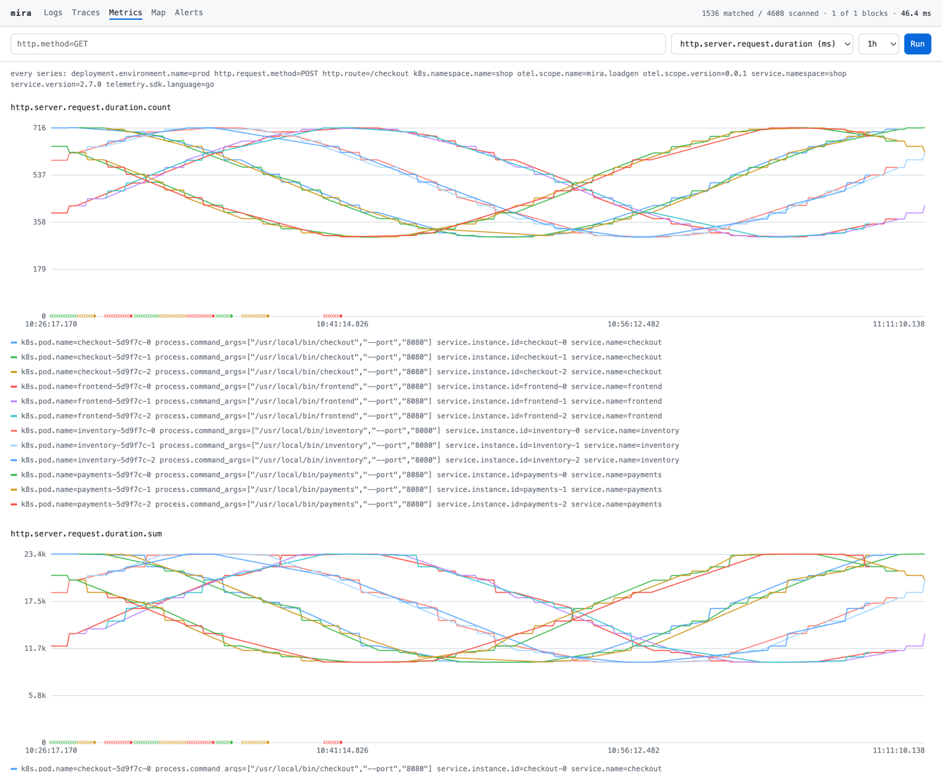Toggle the payments-5d9f7c-1 legend series

coord(336,489)
